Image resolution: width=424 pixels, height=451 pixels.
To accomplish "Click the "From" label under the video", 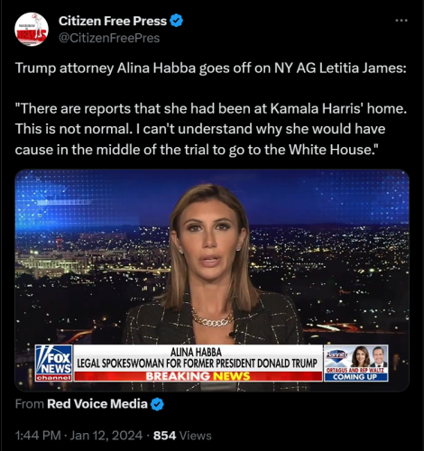I will [30, 404].
